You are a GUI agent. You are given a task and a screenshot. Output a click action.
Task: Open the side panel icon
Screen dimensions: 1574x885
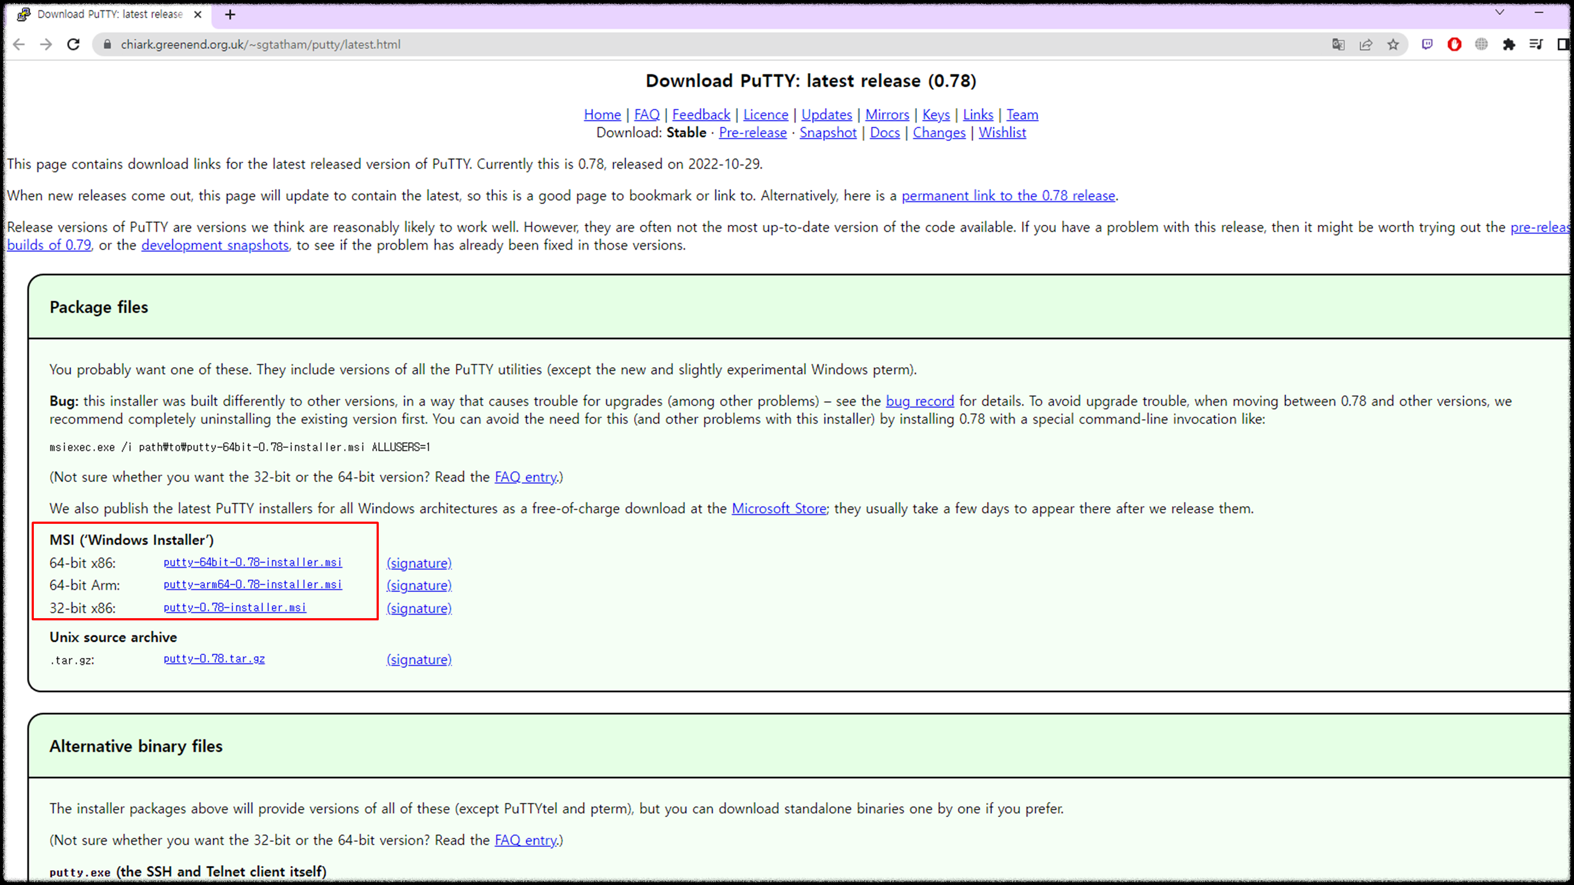click(x=1563, y=45)
